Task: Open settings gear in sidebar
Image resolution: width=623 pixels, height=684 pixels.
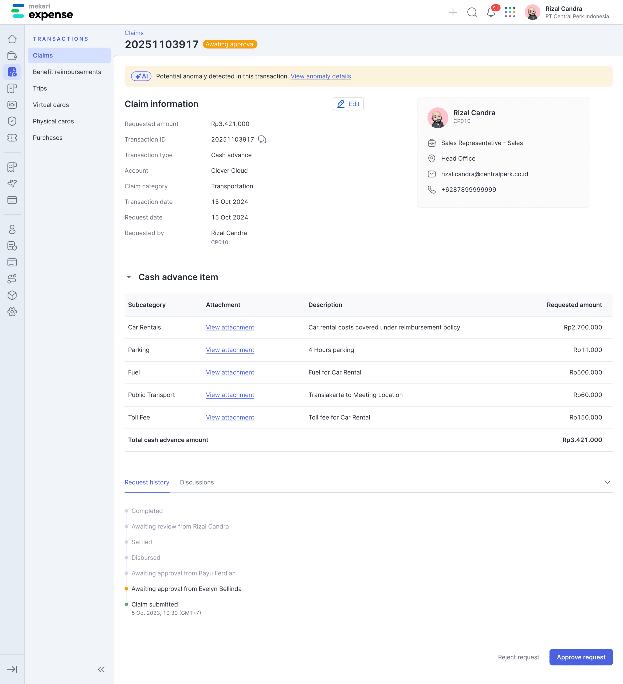Action: (12, 312)
